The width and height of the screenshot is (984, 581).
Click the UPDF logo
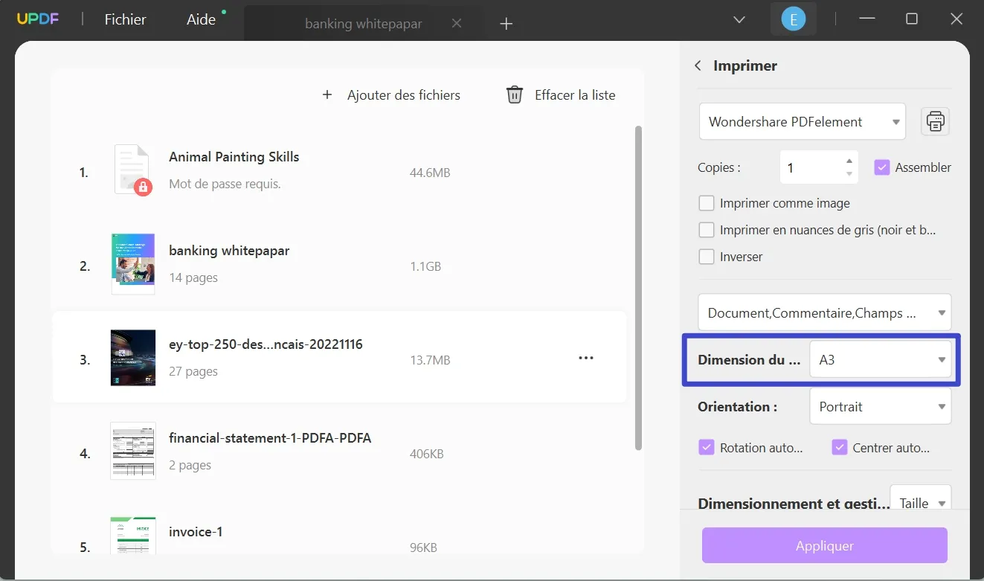pyautogui.click(x=38, y=19)
